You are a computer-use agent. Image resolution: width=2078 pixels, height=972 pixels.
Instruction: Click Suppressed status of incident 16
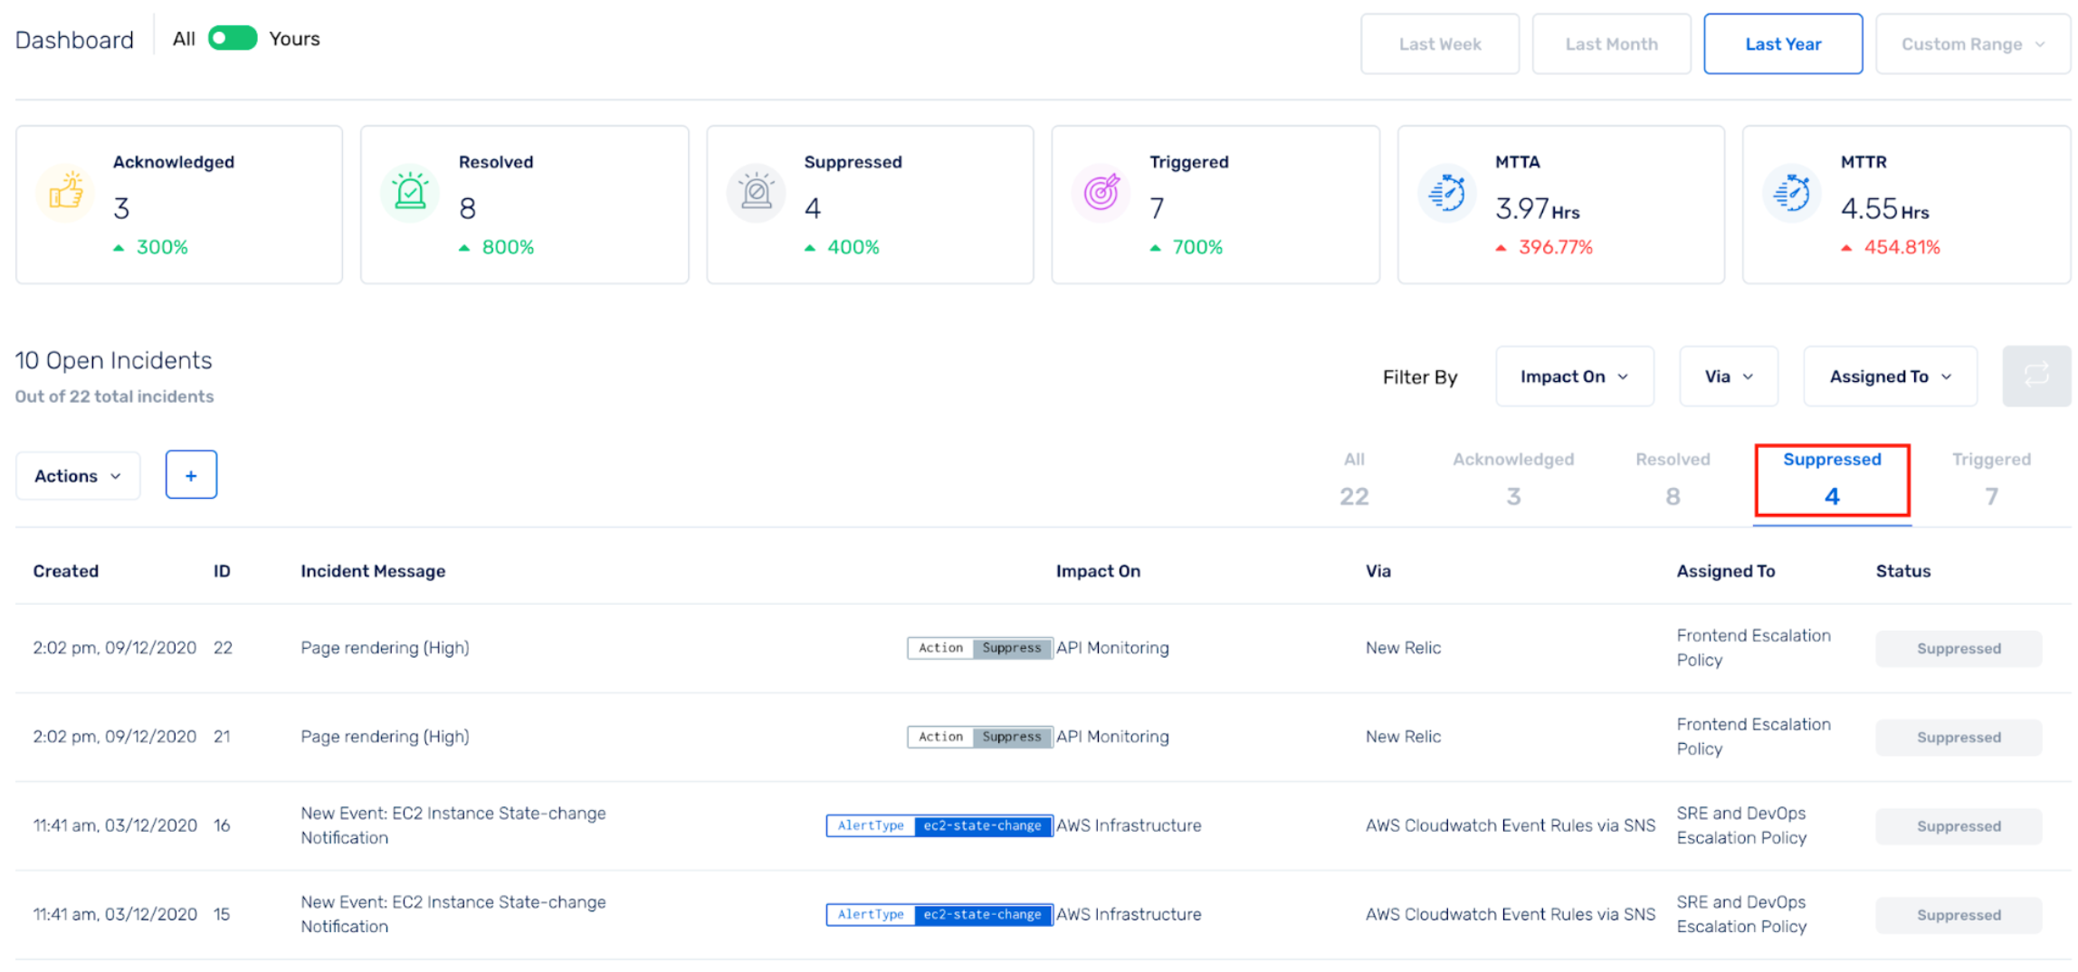tap(1959, 825)
